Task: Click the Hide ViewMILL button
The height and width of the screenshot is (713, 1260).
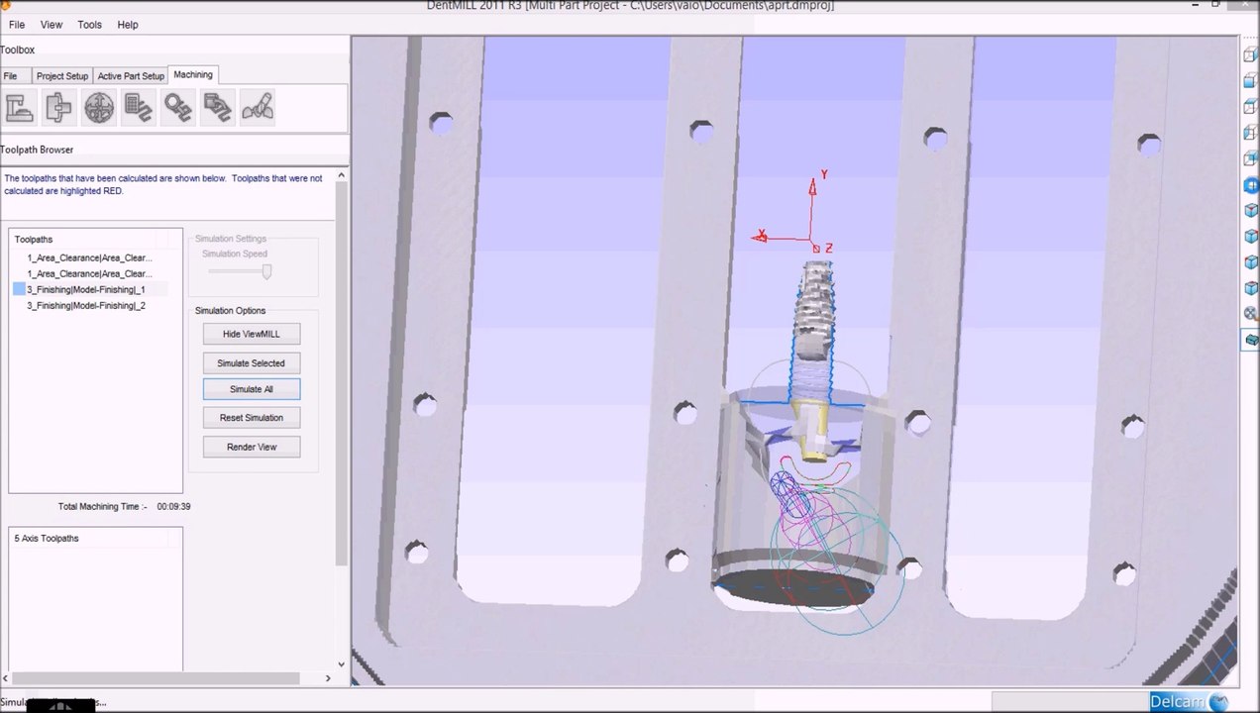Action: coord(252,334)
